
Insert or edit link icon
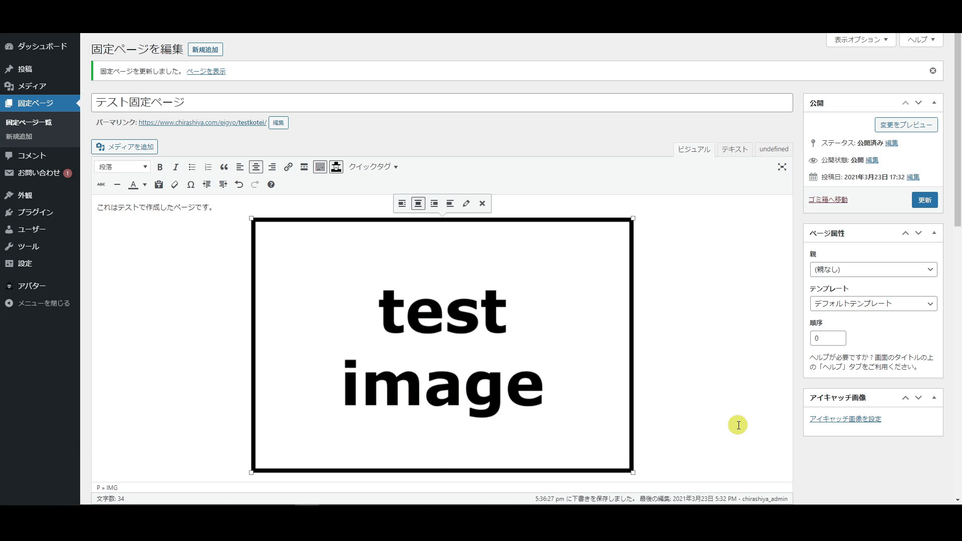pyautogui.click(x=288, y=167)
